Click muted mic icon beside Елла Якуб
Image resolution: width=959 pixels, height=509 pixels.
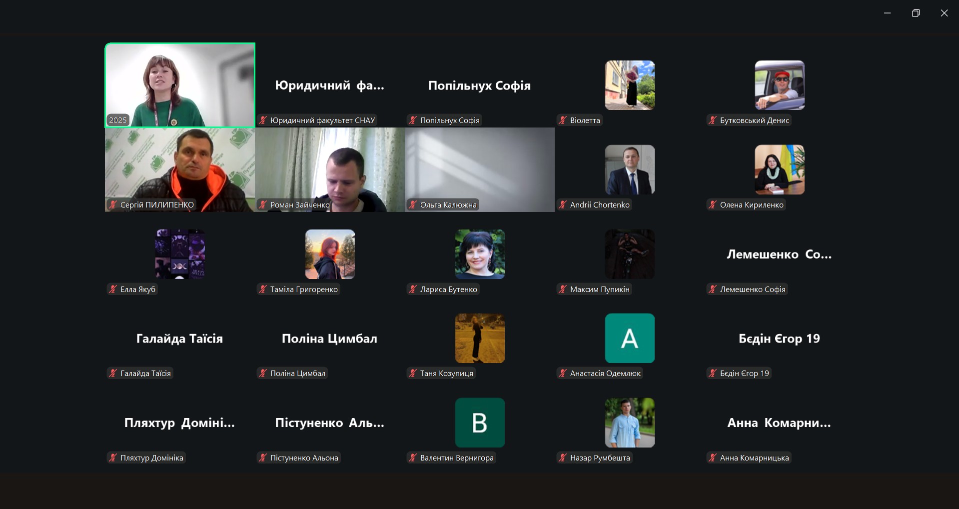tap(113, 289)
